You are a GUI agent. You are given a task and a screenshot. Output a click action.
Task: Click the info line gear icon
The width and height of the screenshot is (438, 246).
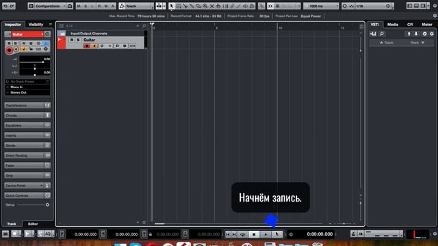[435, 16]
